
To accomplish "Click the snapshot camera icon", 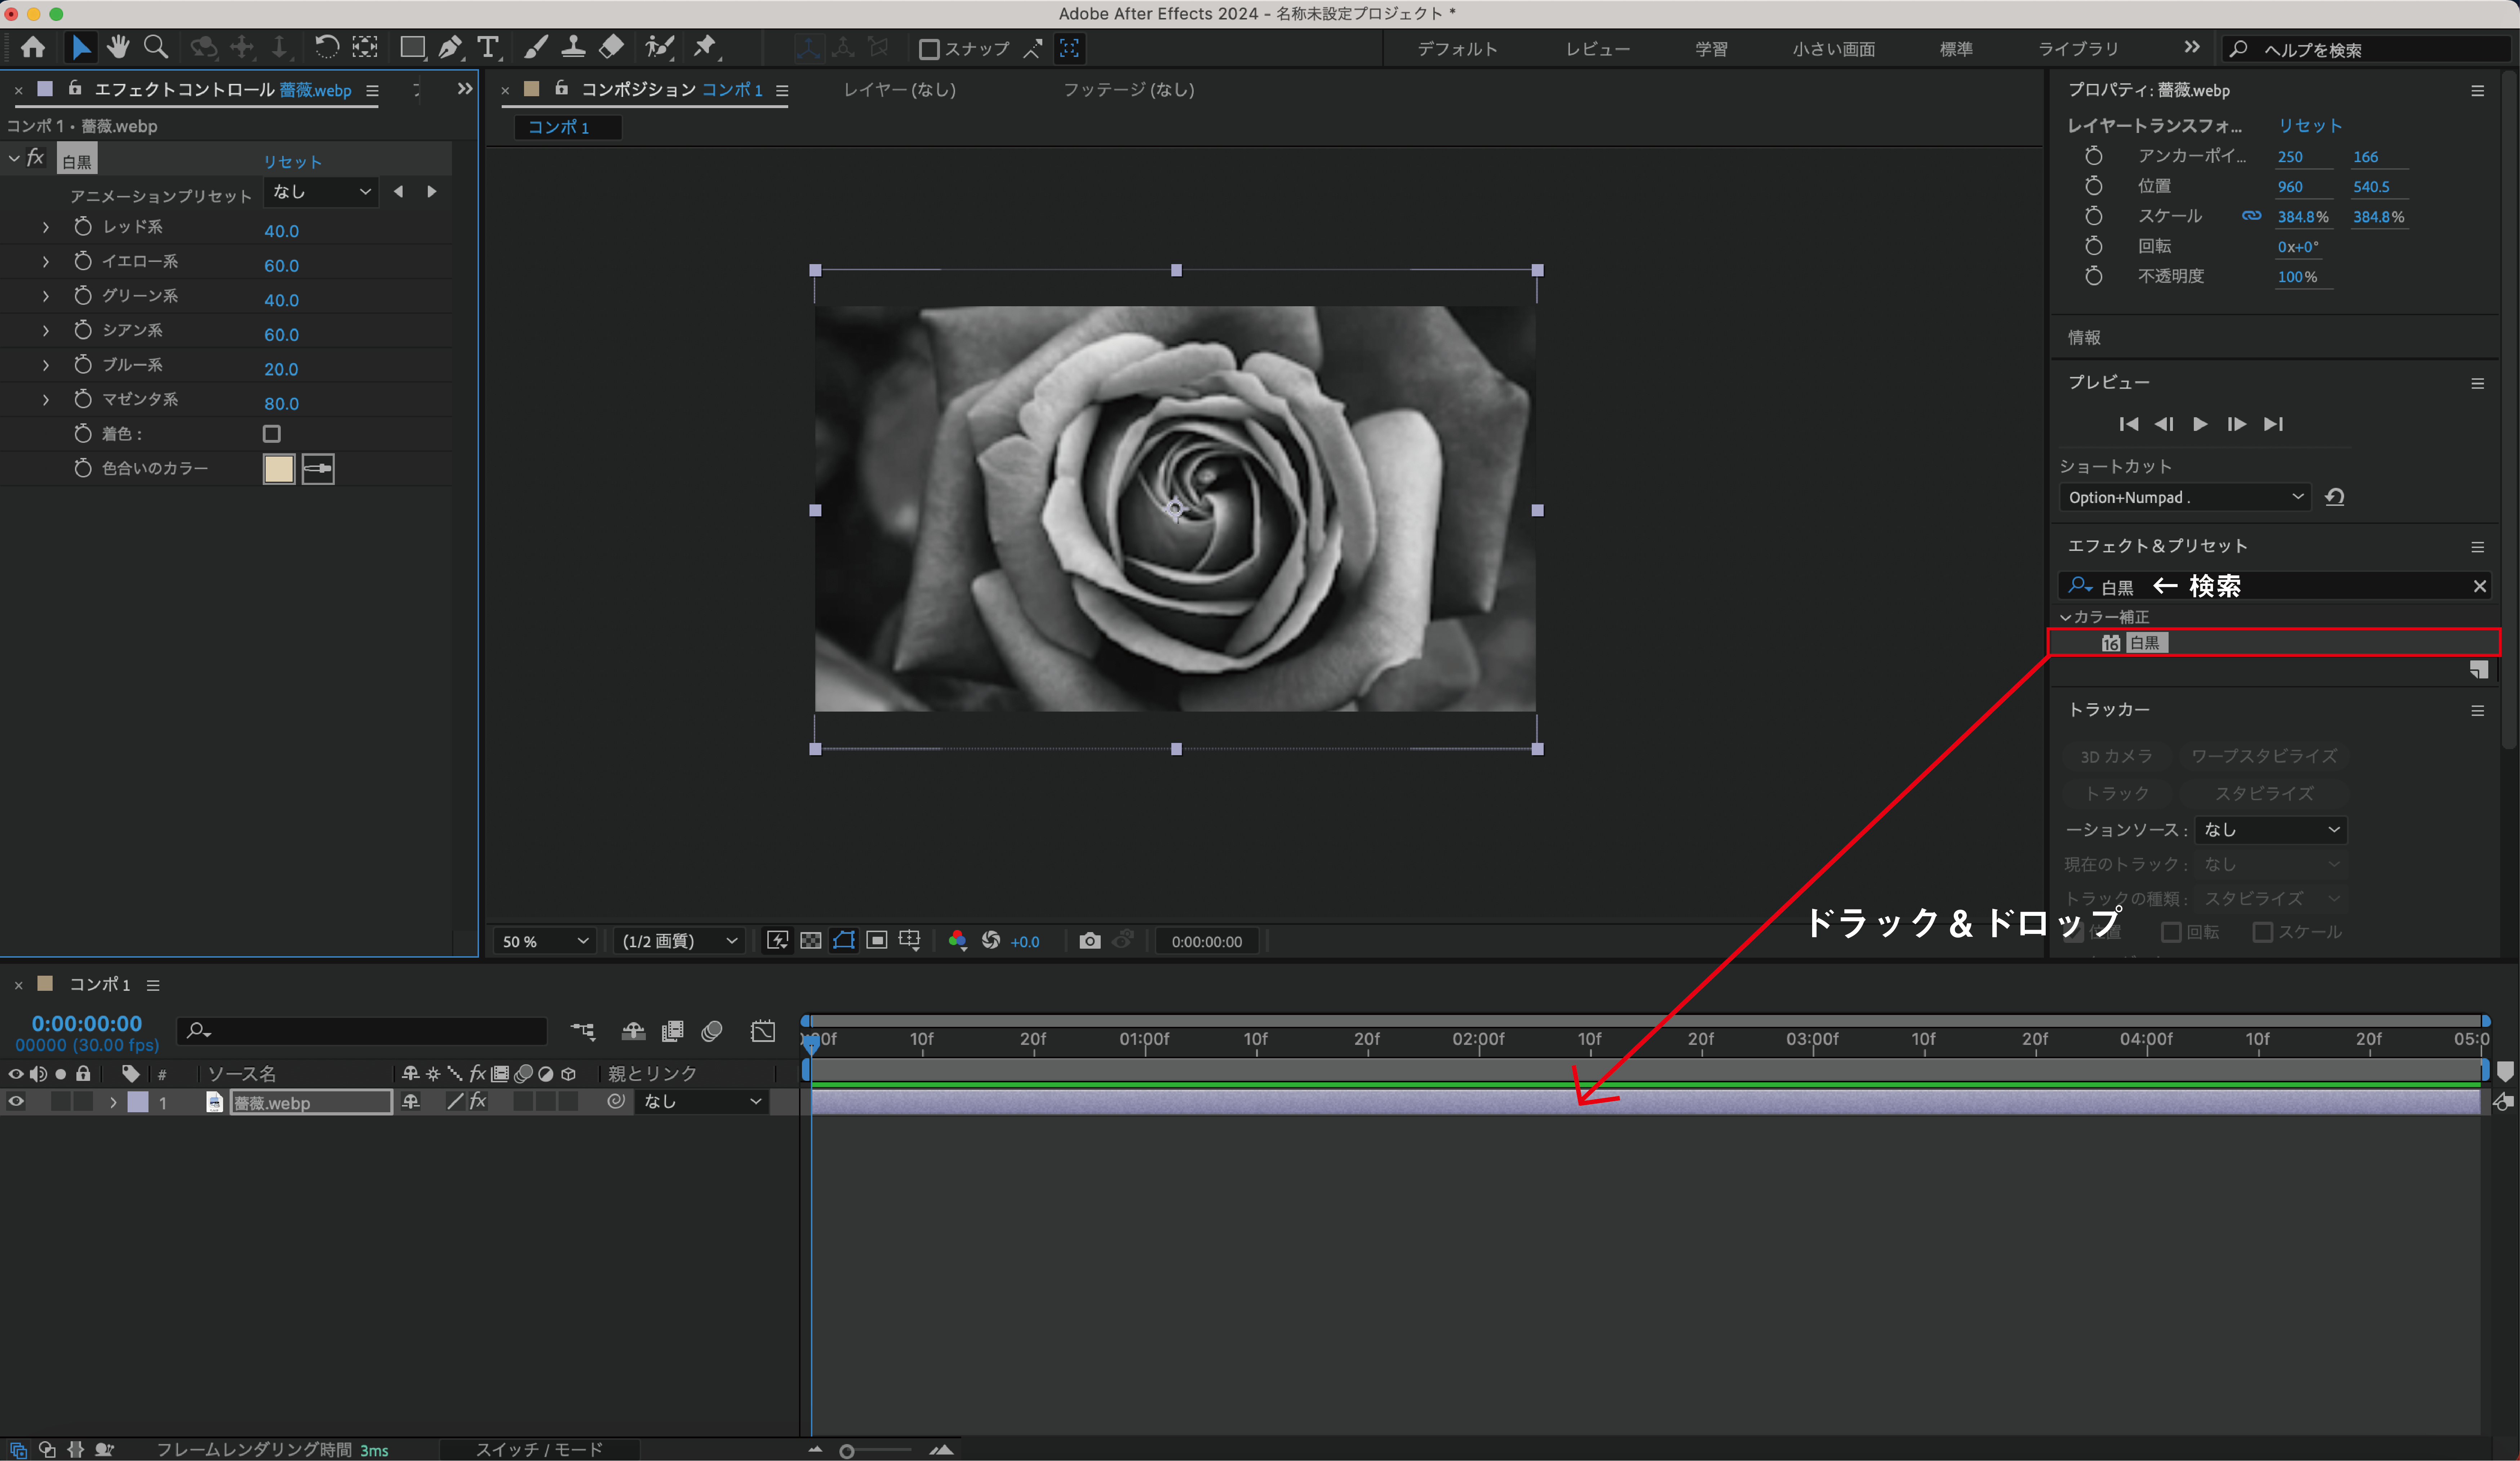I will (x=1090, y=941).
